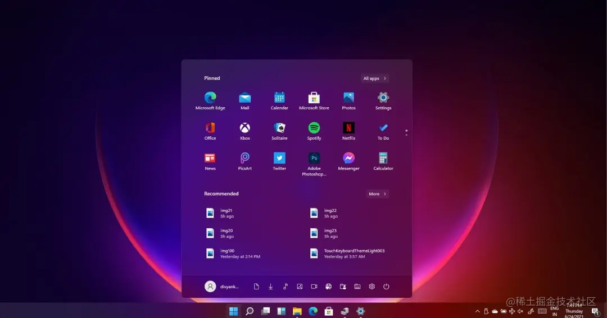Launch the pinned Netflix app

(x=348, y=131)
